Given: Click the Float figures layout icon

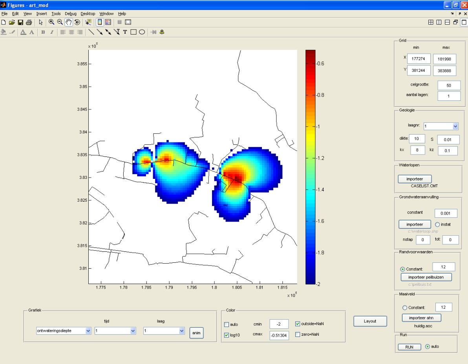Looking at the screenshot, I should pyautogui.click(x=455, y=22).
